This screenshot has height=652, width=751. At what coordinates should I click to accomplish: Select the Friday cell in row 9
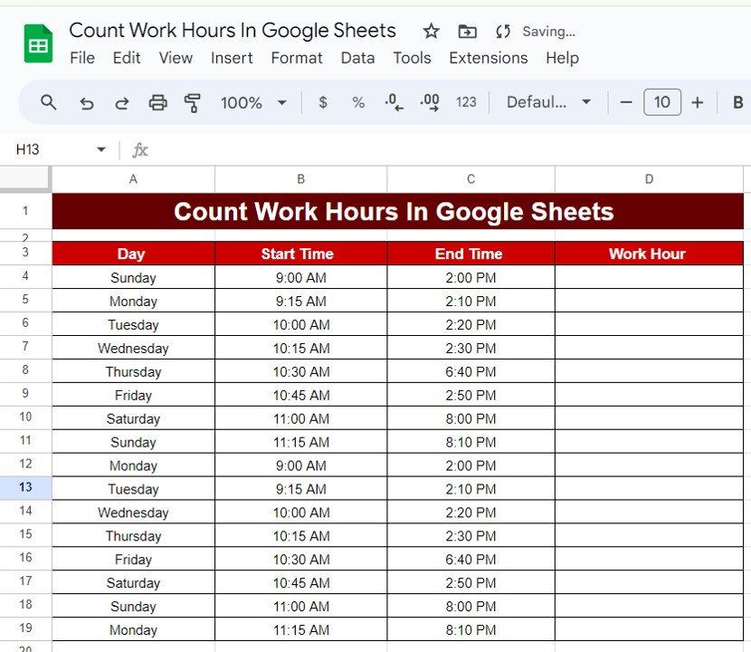tap(133, 395)
